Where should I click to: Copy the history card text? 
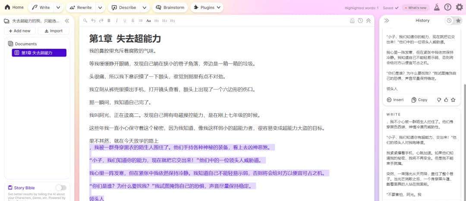[x=419, y=100]
